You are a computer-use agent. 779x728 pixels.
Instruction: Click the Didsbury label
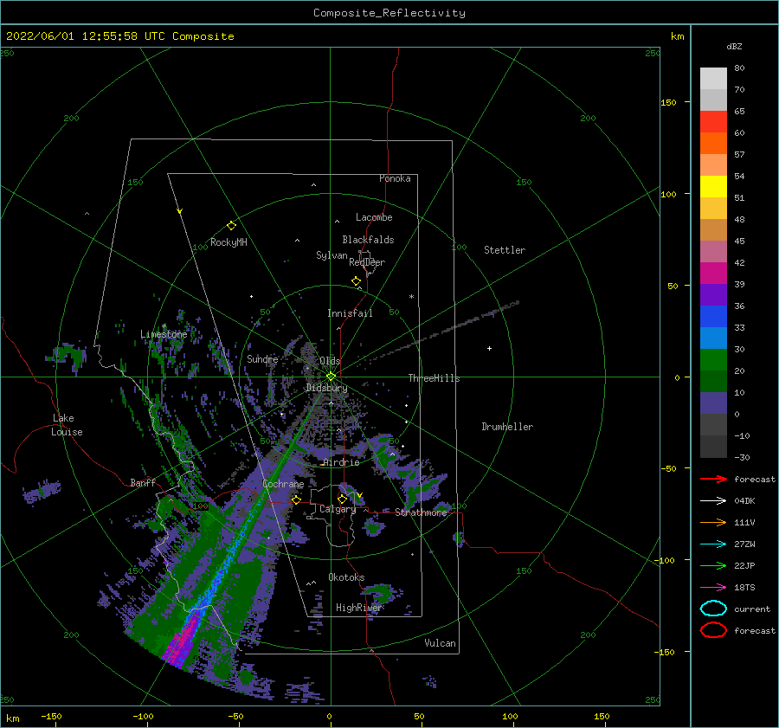tap(326, 388)
